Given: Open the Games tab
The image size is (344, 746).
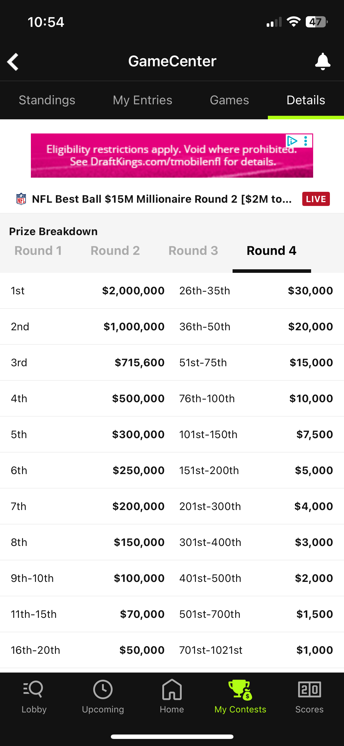Looking at the screenshot, I should pyautogui.click(x=229, y=100).
